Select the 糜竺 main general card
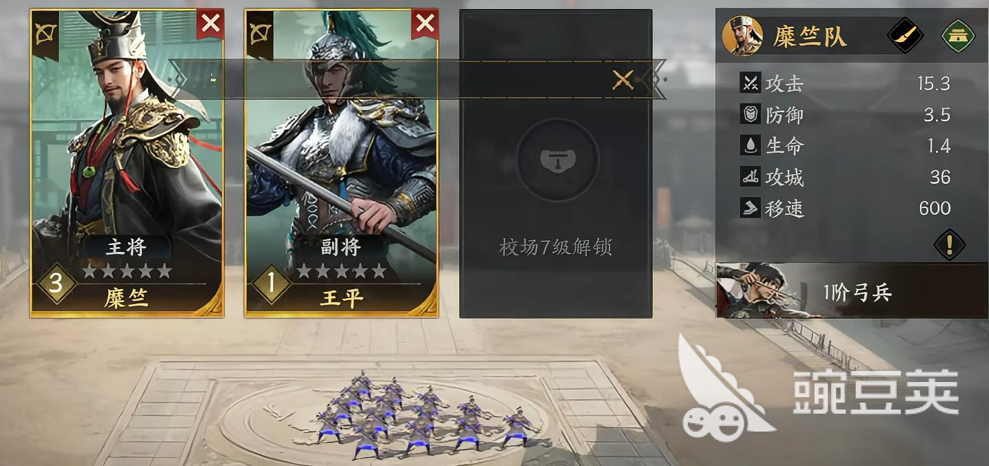Screen dimensions: 989x466 pos(127,163)
